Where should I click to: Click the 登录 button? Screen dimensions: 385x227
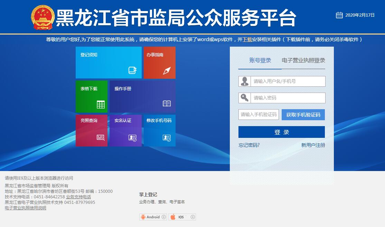(282, 132)
